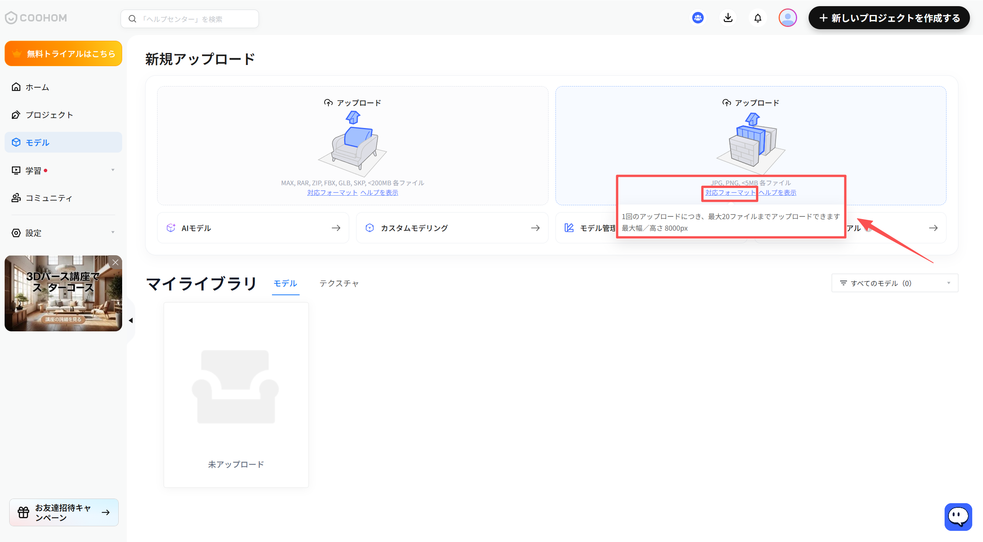Click the プロジェクト pen icon

(x=16, y=115)
